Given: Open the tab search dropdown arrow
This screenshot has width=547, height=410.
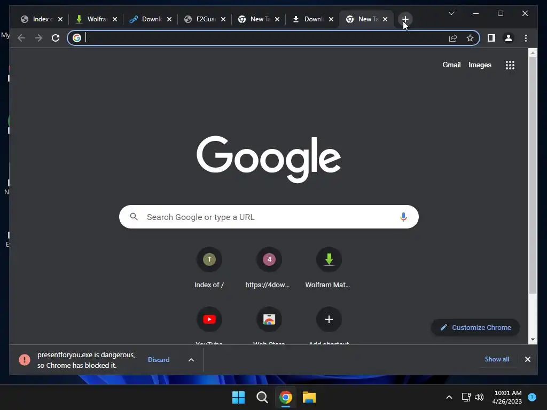Looking at the screenshot, I should (x=451, y=13).
